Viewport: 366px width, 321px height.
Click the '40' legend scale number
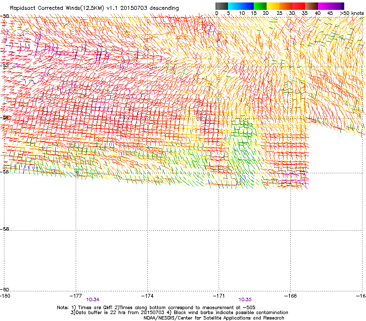pos(318,13)
